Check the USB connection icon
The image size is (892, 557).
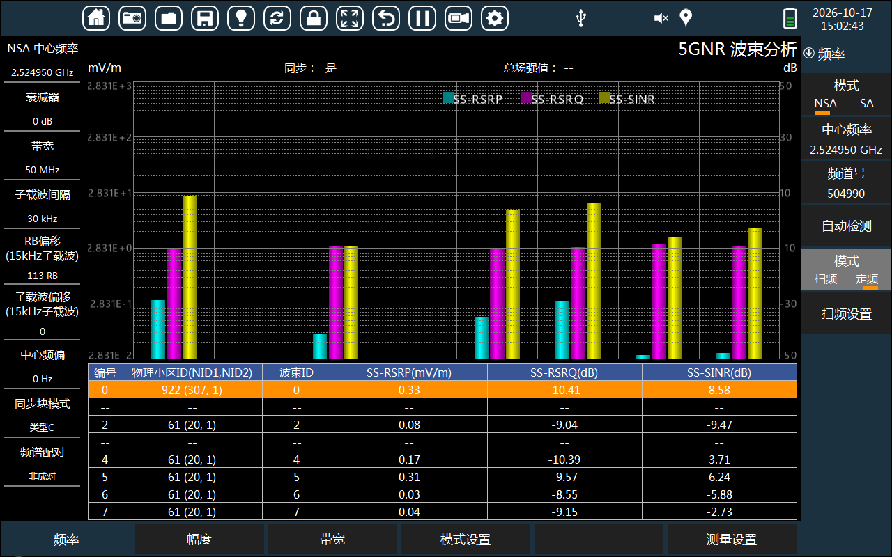[581, 18]
